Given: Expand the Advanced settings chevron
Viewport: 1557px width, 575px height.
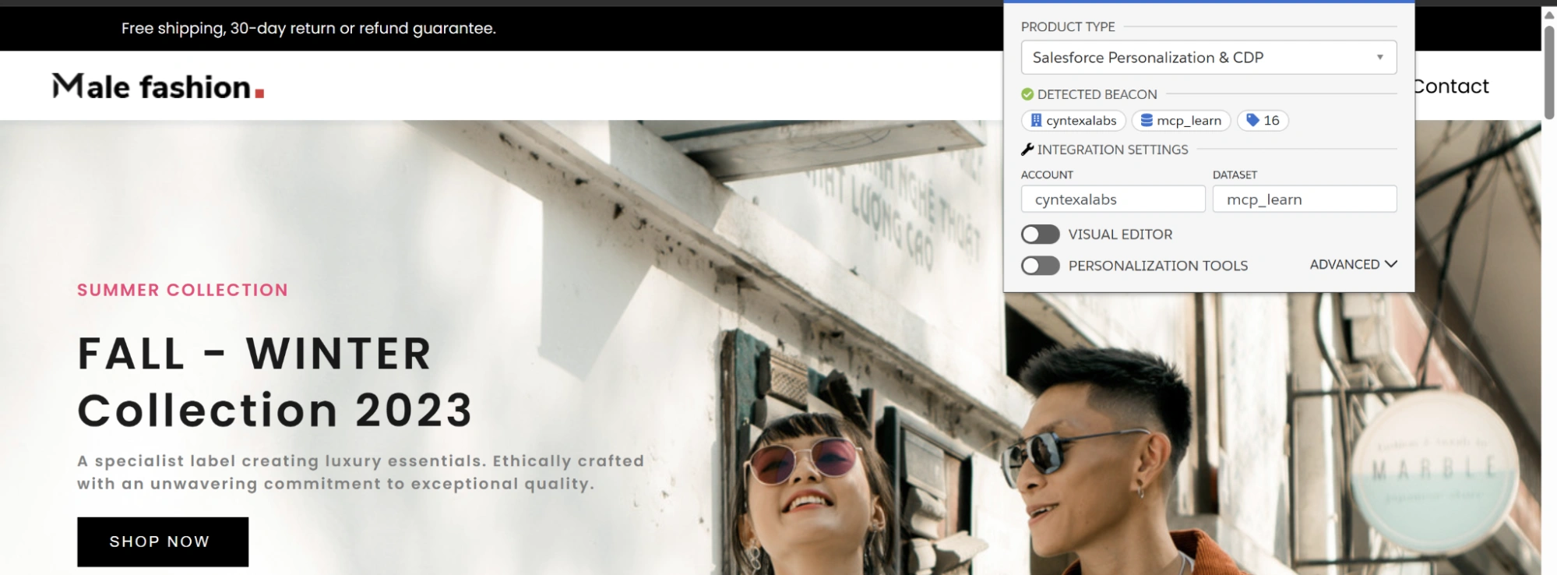Looking at the screenshot, I should coord(1391,264).
